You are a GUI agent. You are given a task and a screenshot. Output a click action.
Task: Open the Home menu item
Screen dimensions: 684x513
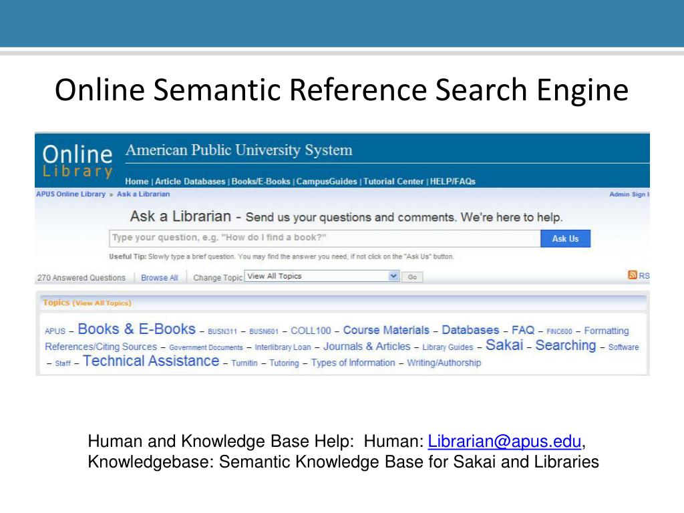136,182
